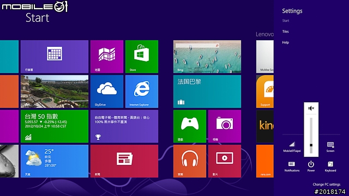Click Change PC settings link
Image resolution: width=349 pixels, height=196 pixels.
(x=326, y=184)
